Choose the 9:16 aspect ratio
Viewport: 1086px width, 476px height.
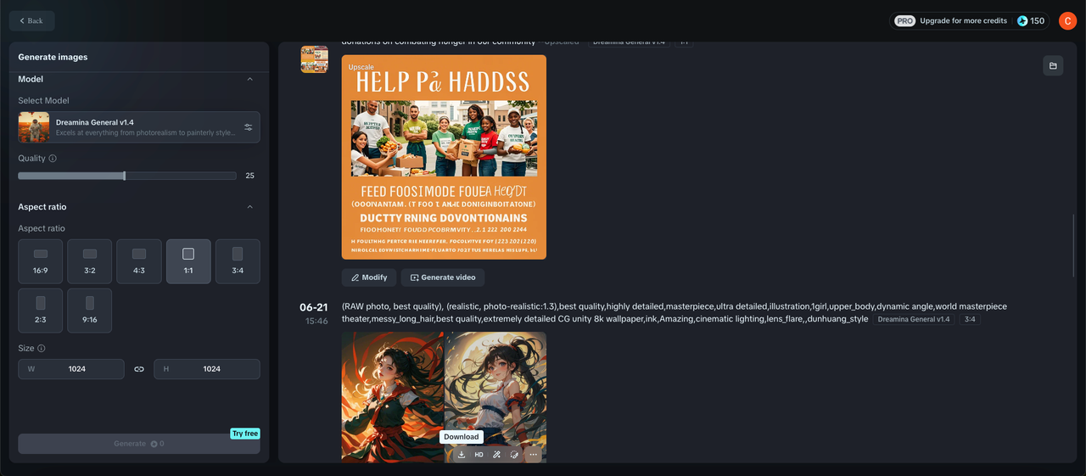tap(90, 311)
